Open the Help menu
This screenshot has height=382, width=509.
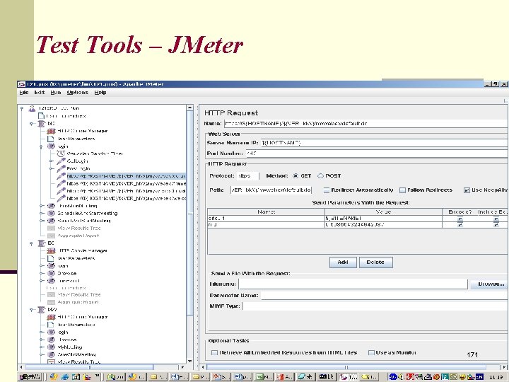click(100, 93)
